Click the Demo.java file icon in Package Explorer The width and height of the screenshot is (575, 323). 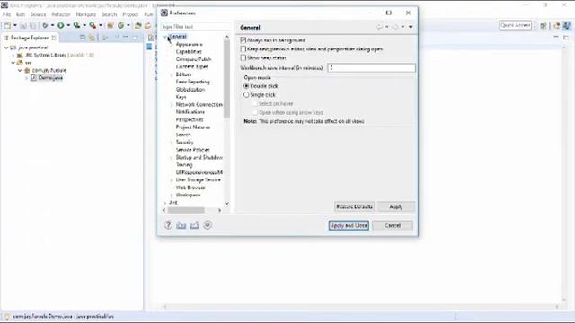[33, 78]
